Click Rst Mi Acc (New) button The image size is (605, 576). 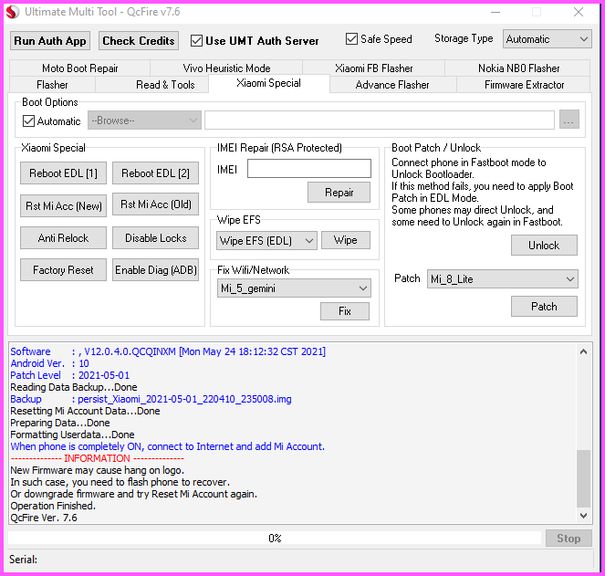point(63,205)
